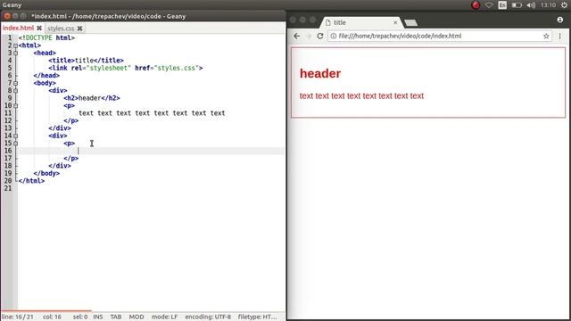Bookmark this page with the star icon
571x321 pixels.
546,36
